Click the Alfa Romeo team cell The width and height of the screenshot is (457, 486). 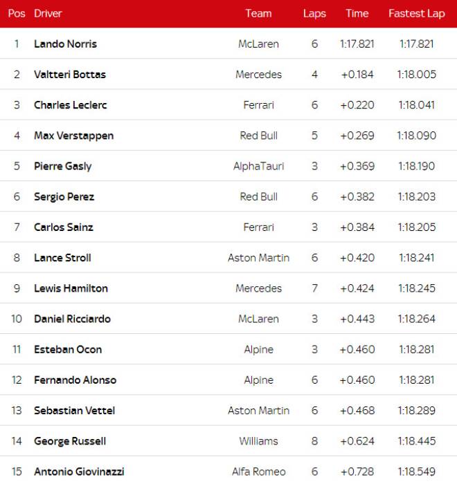[258, 471]
